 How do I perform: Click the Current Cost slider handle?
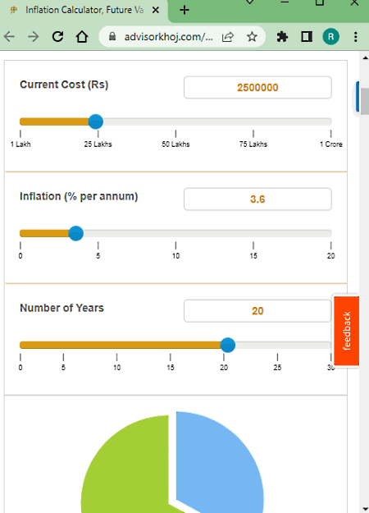point(96,121)
